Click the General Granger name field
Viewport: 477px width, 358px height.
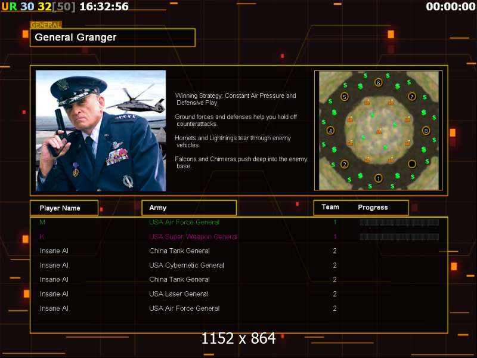pyautogui.click(x=113, y=38)
